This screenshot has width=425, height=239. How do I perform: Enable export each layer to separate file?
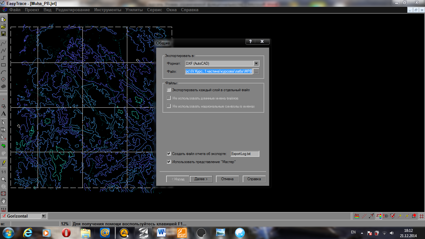pos(169,90)
